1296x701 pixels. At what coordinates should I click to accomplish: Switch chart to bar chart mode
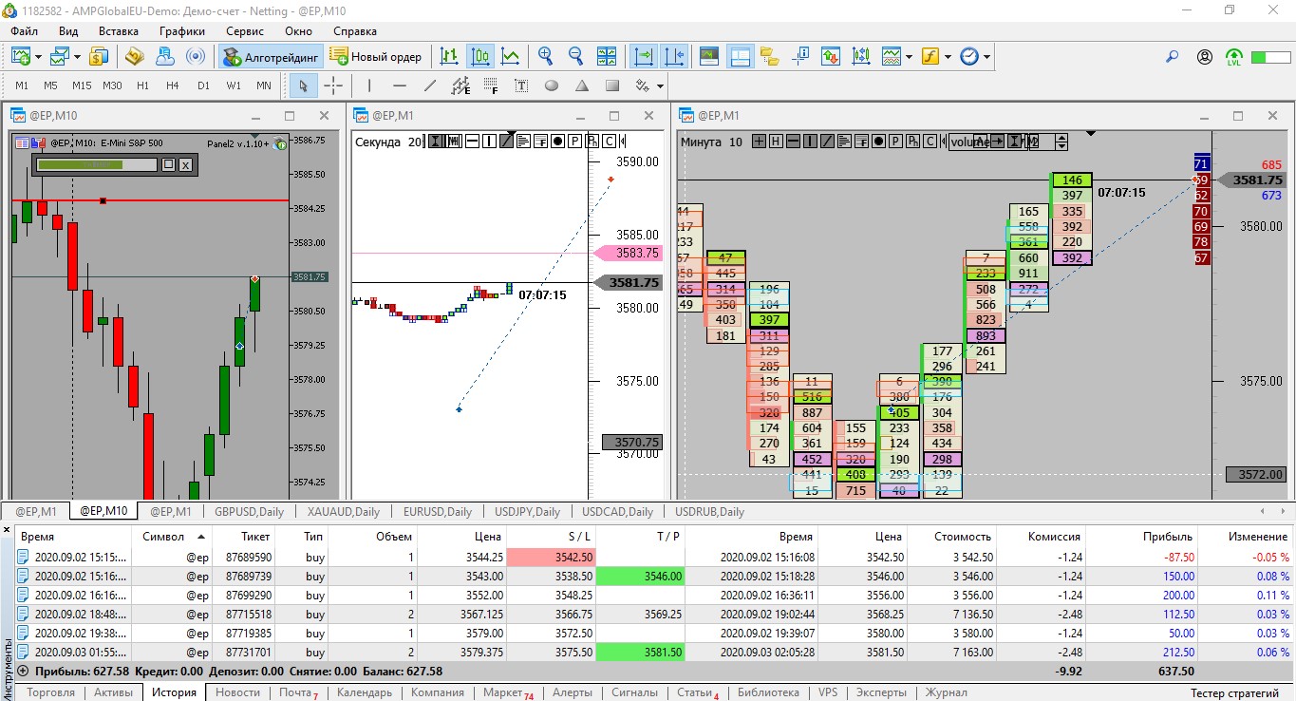coord(450,56)
